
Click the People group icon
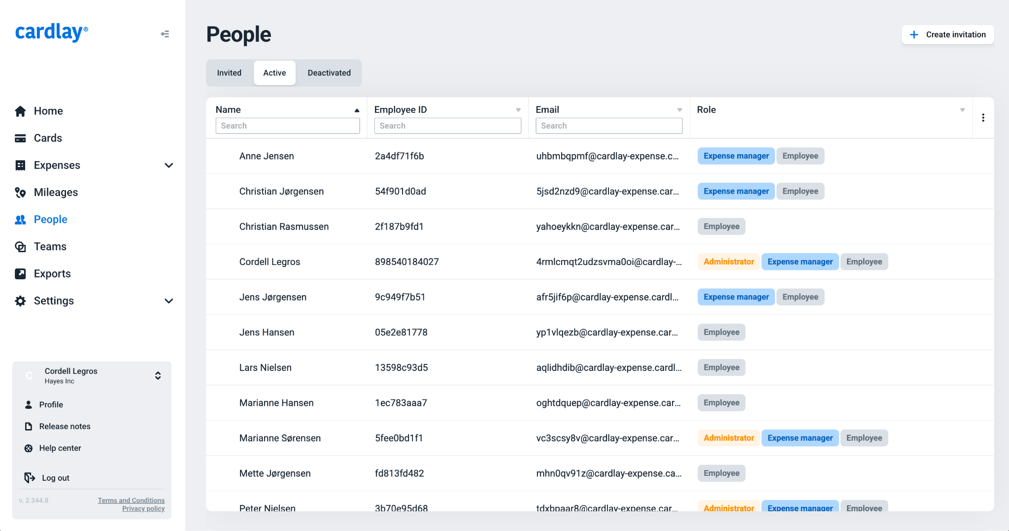click(20, 219)
